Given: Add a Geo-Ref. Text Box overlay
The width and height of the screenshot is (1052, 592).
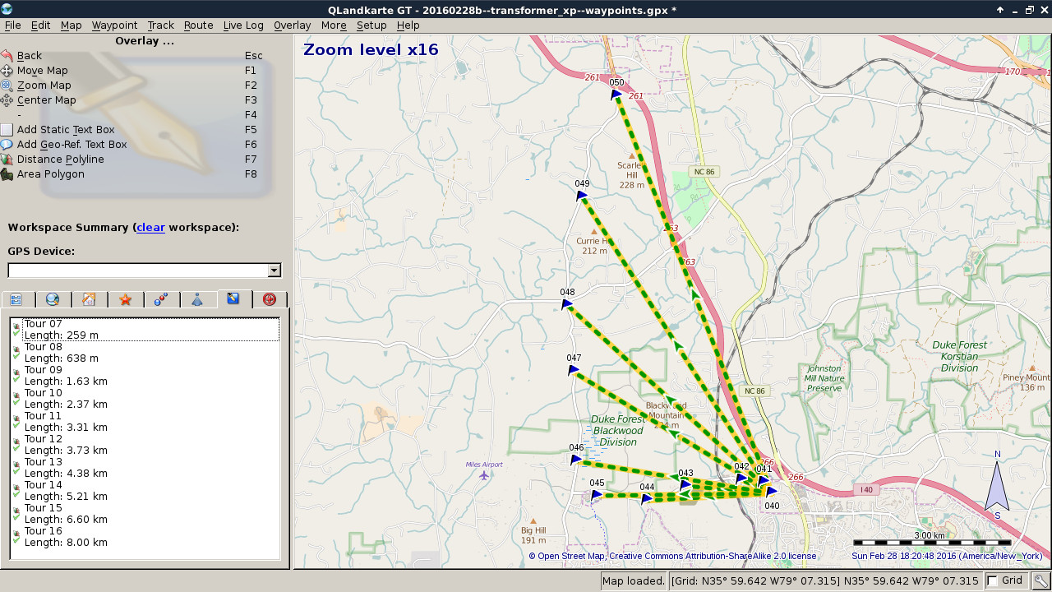Looking at the screenshot, I should tap(72, 145).
